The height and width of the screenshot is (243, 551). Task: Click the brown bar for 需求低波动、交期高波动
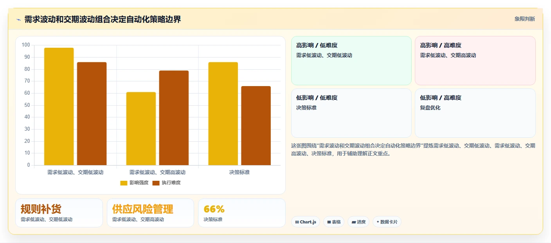pyautogui.click(x=174, y=118)
